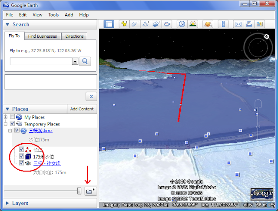Viewport: 278px width, 211px height.
Task: Click the Places transparency slider handle
Action: pyautogui.click(x=79, y=191)
